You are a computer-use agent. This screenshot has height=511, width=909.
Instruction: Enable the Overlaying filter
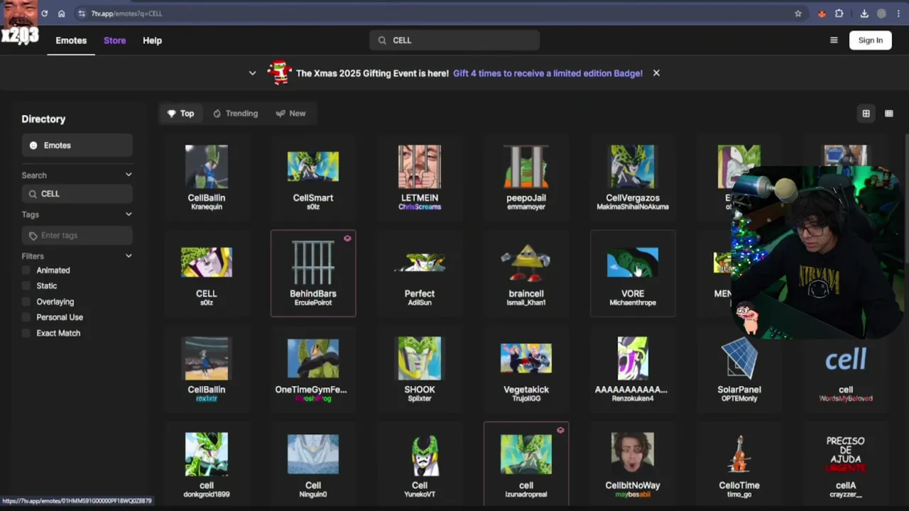[26, 302]
